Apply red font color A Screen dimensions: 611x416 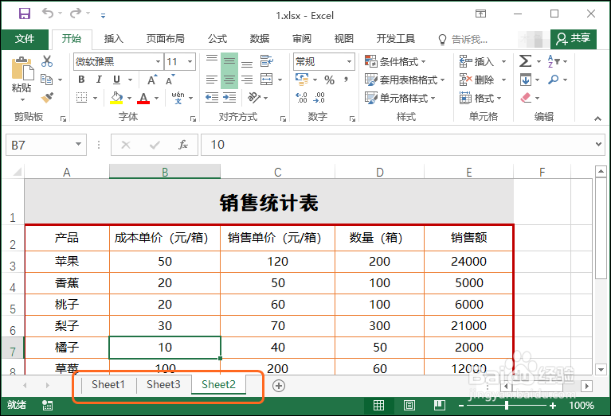point(143,98)
